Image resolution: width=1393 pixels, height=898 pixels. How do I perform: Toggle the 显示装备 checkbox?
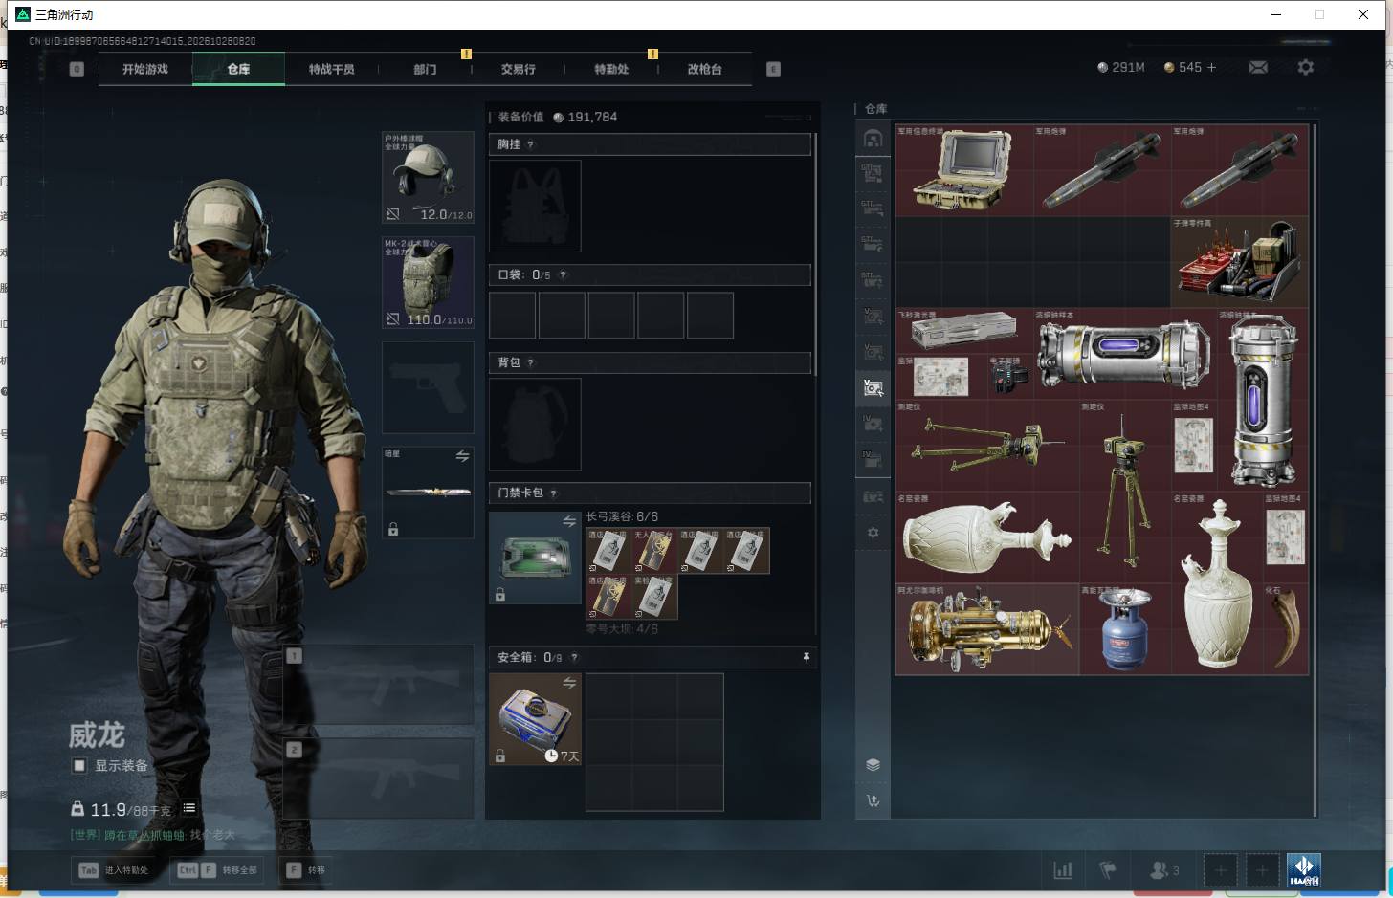point(79,765)
